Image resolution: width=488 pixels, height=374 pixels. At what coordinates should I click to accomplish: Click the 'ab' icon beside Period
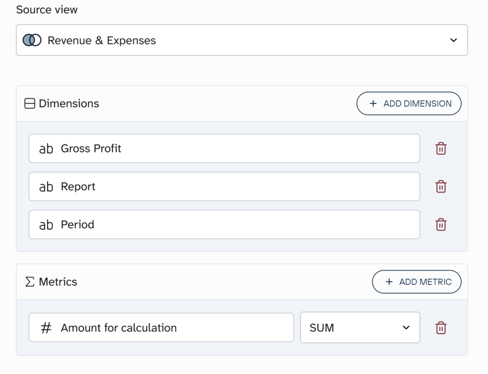point(45,224)
